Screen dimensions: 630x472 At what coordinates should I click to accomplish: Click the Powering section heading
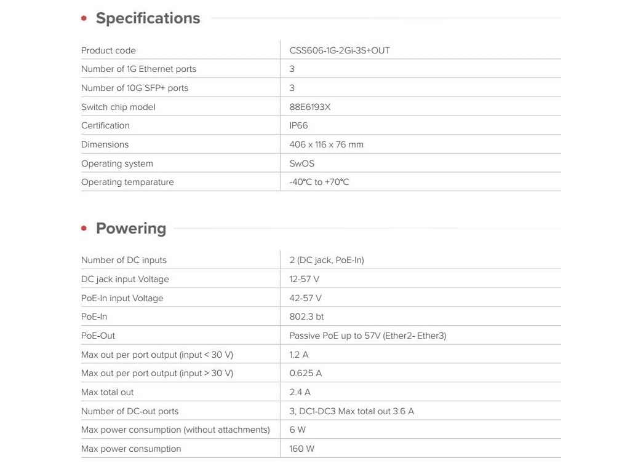(x=131, y=229)
